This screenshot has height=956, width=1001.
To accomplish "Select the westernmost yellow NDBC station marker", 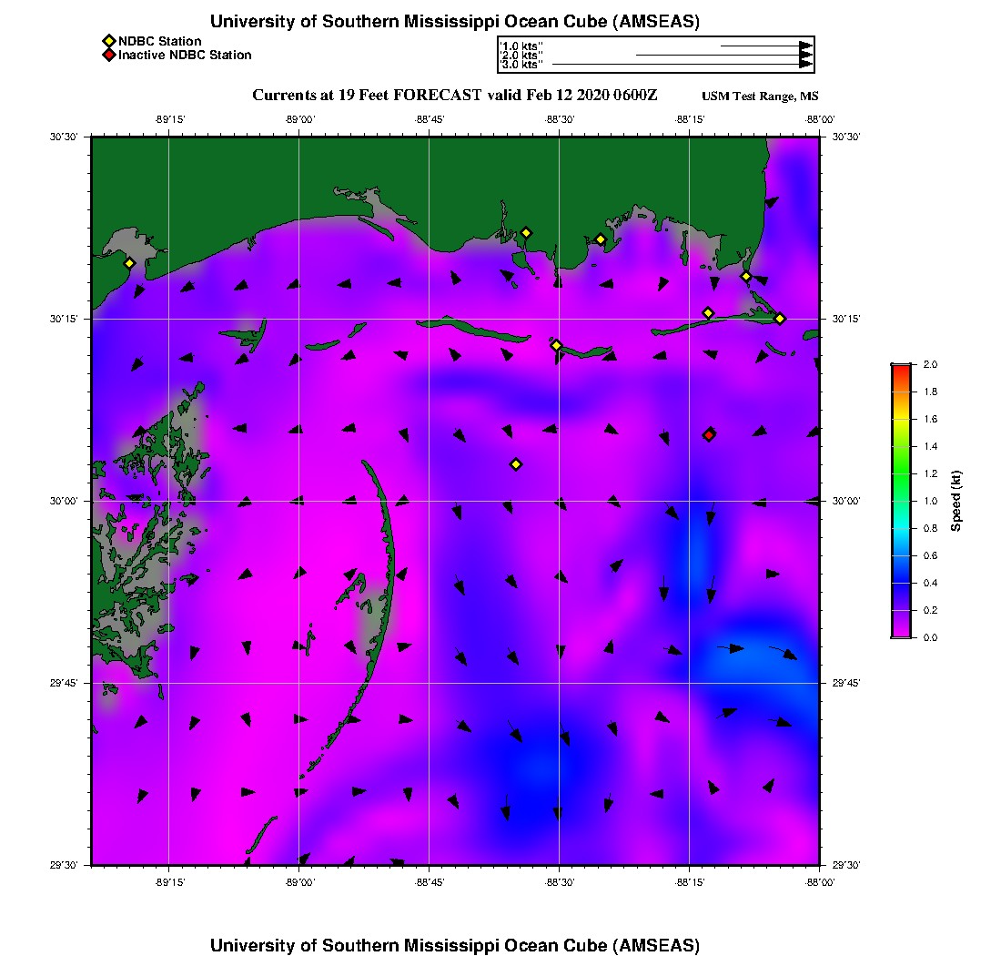I will point(129,263).
